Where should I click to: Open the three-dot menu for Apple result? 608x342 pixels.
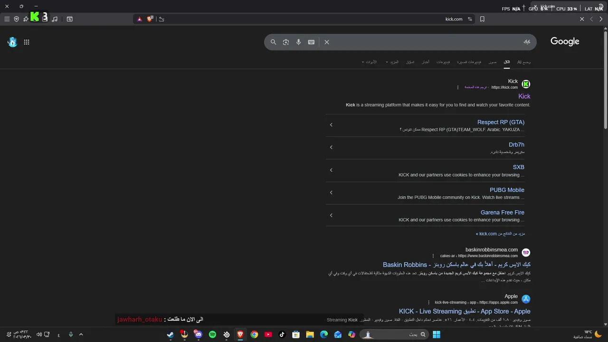(x=428, y=302)
